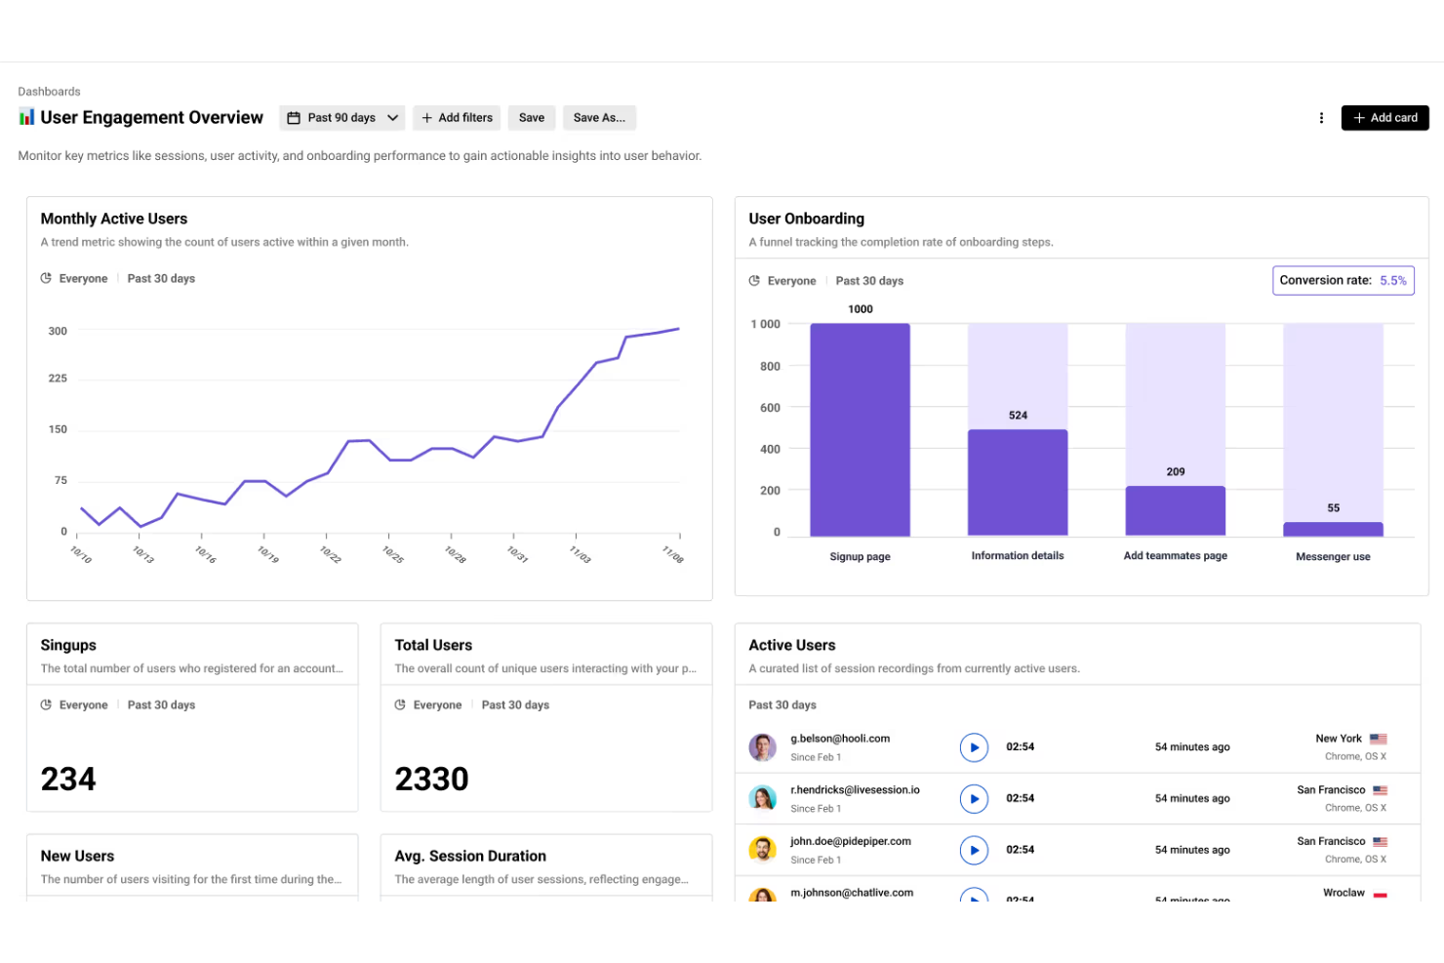
Task: Click the United States flag beside New York
Action: point(1378,740)
